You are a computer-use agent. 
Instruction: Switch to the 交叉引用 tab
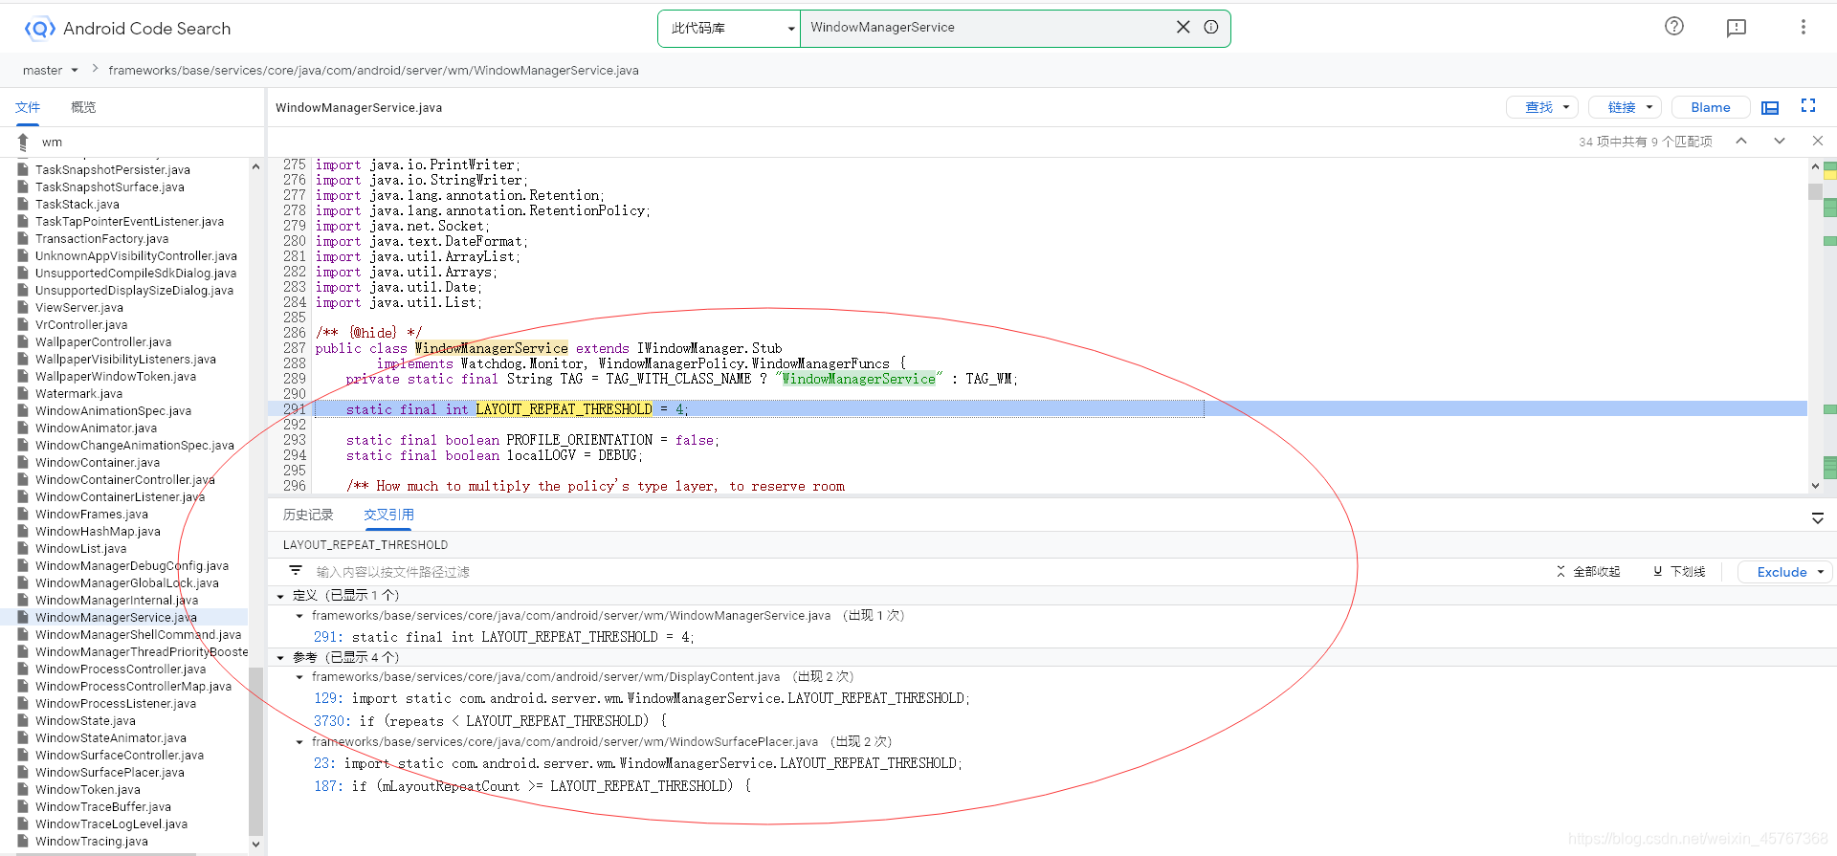point(388,515)
